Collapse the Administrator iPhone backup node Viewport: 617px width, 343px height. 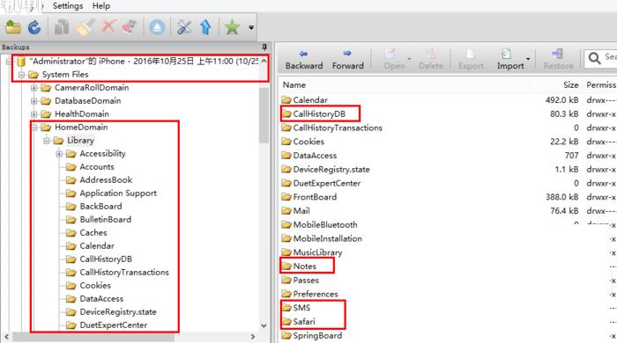[9, 62]
